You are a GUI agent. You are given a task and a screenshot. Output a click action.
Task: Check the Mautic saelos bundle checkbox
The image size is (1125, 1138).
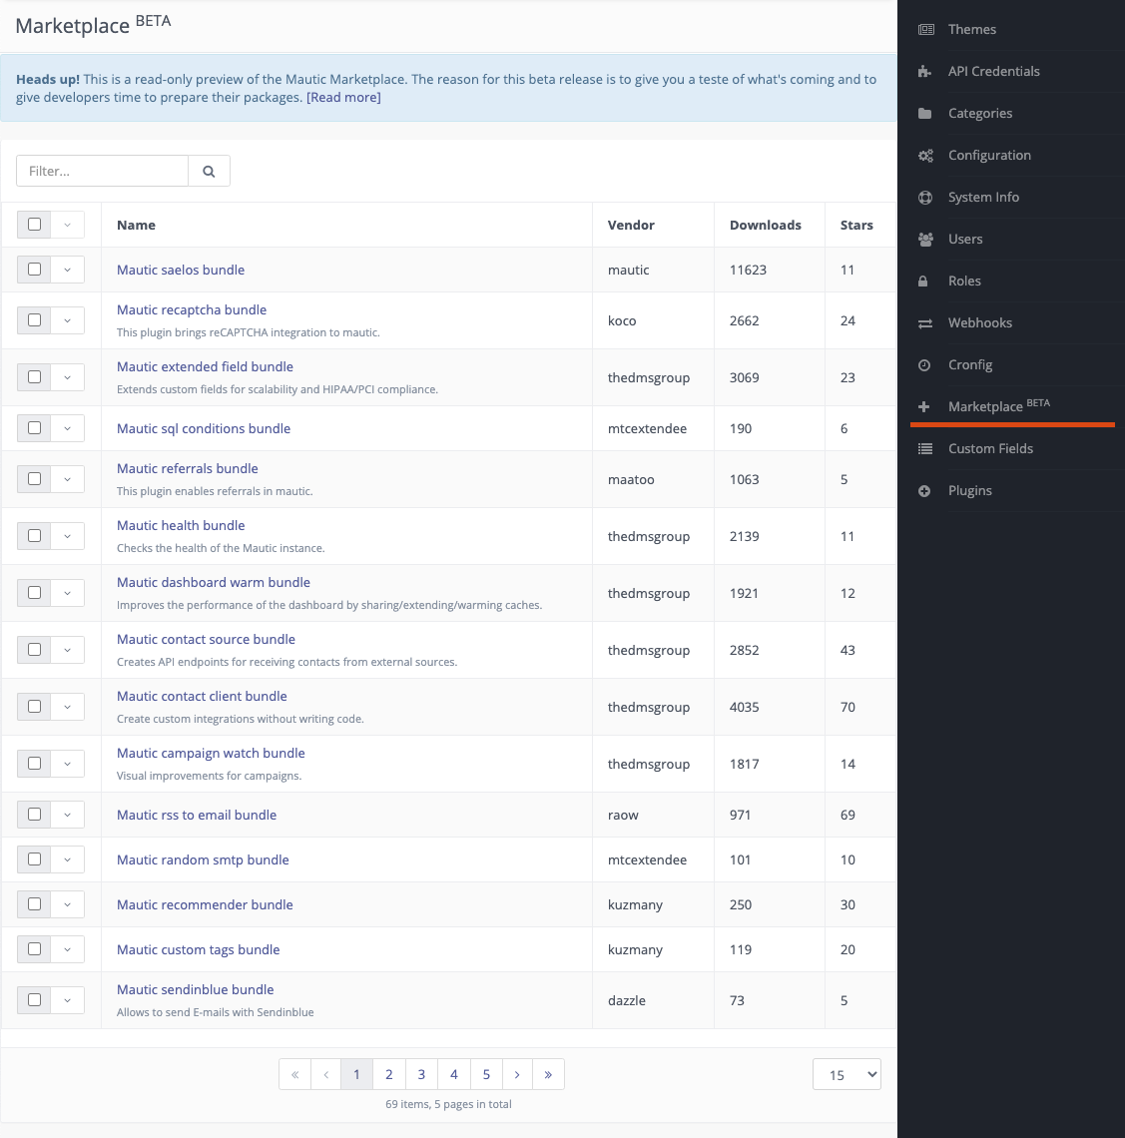pos(35,270)
